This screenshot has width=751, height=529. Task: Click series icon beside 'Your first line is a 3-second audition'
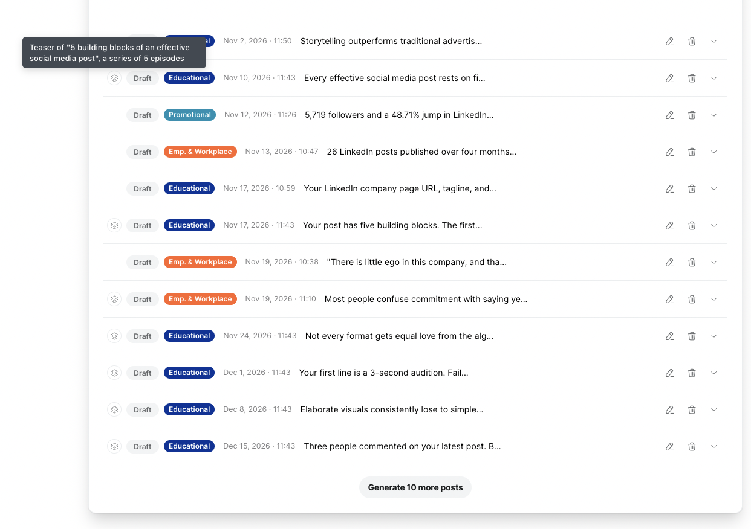(114, 373)
